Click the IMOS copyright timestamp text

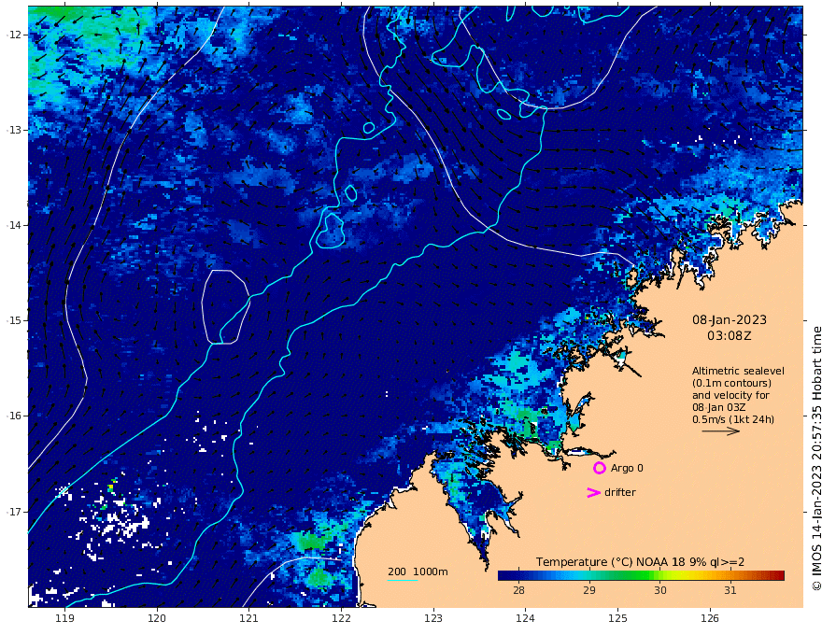pos(815,459)
